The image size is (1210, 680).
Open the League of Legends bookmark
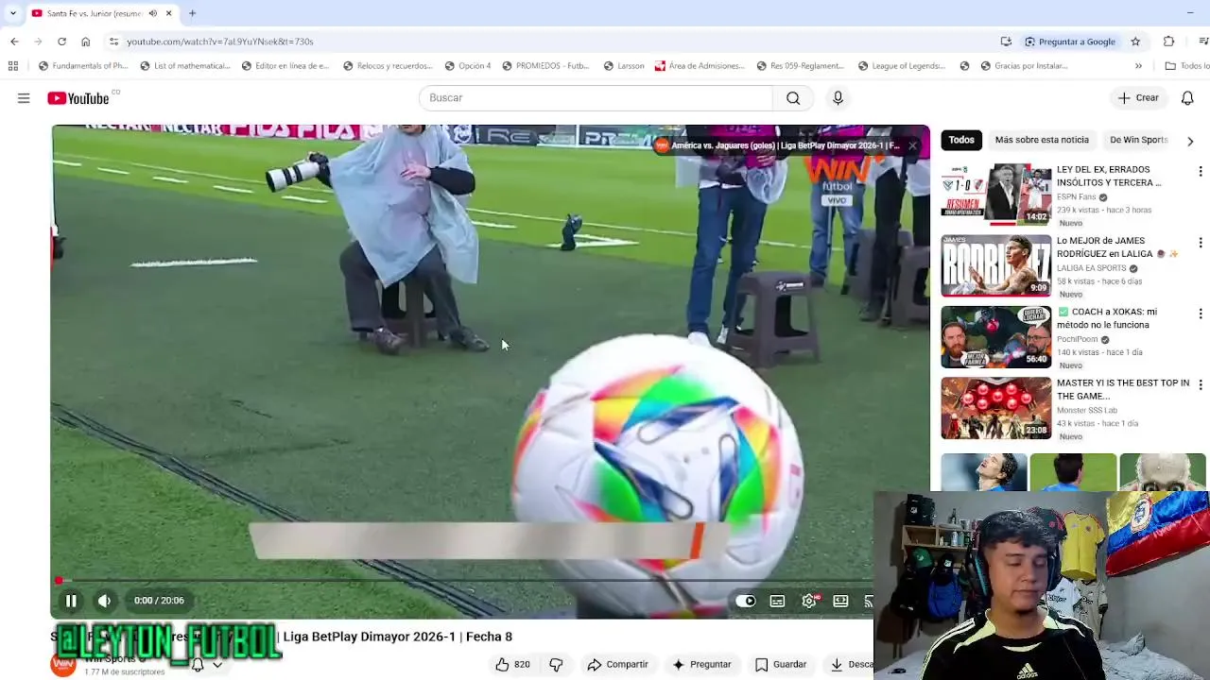(902, 66)
